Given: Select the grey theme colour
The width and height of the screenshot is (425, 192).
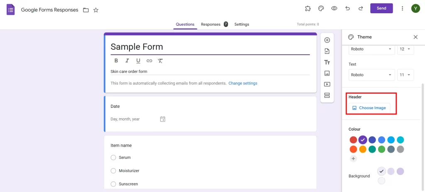Looking at the screenshot, I should coord(401,149).
